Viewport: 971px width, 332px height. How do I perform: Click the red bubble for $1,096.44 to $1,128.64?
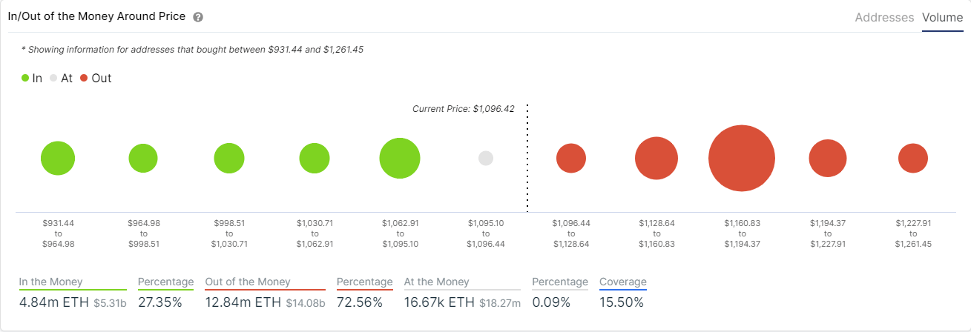coord(571,159)
